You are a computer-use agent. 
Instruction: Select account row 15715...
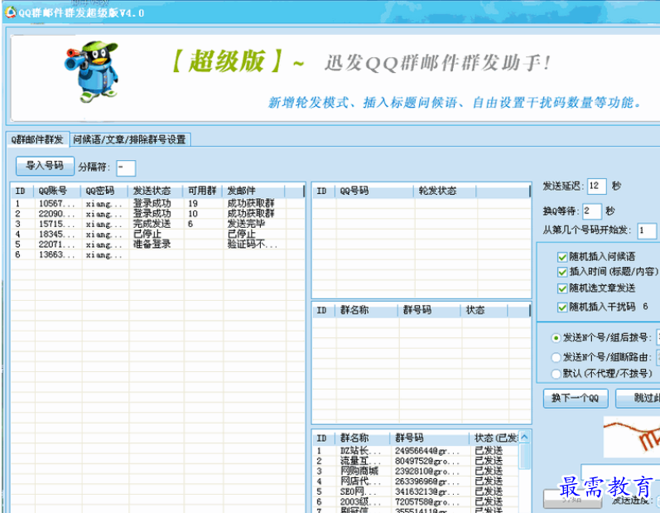[157, 224]
